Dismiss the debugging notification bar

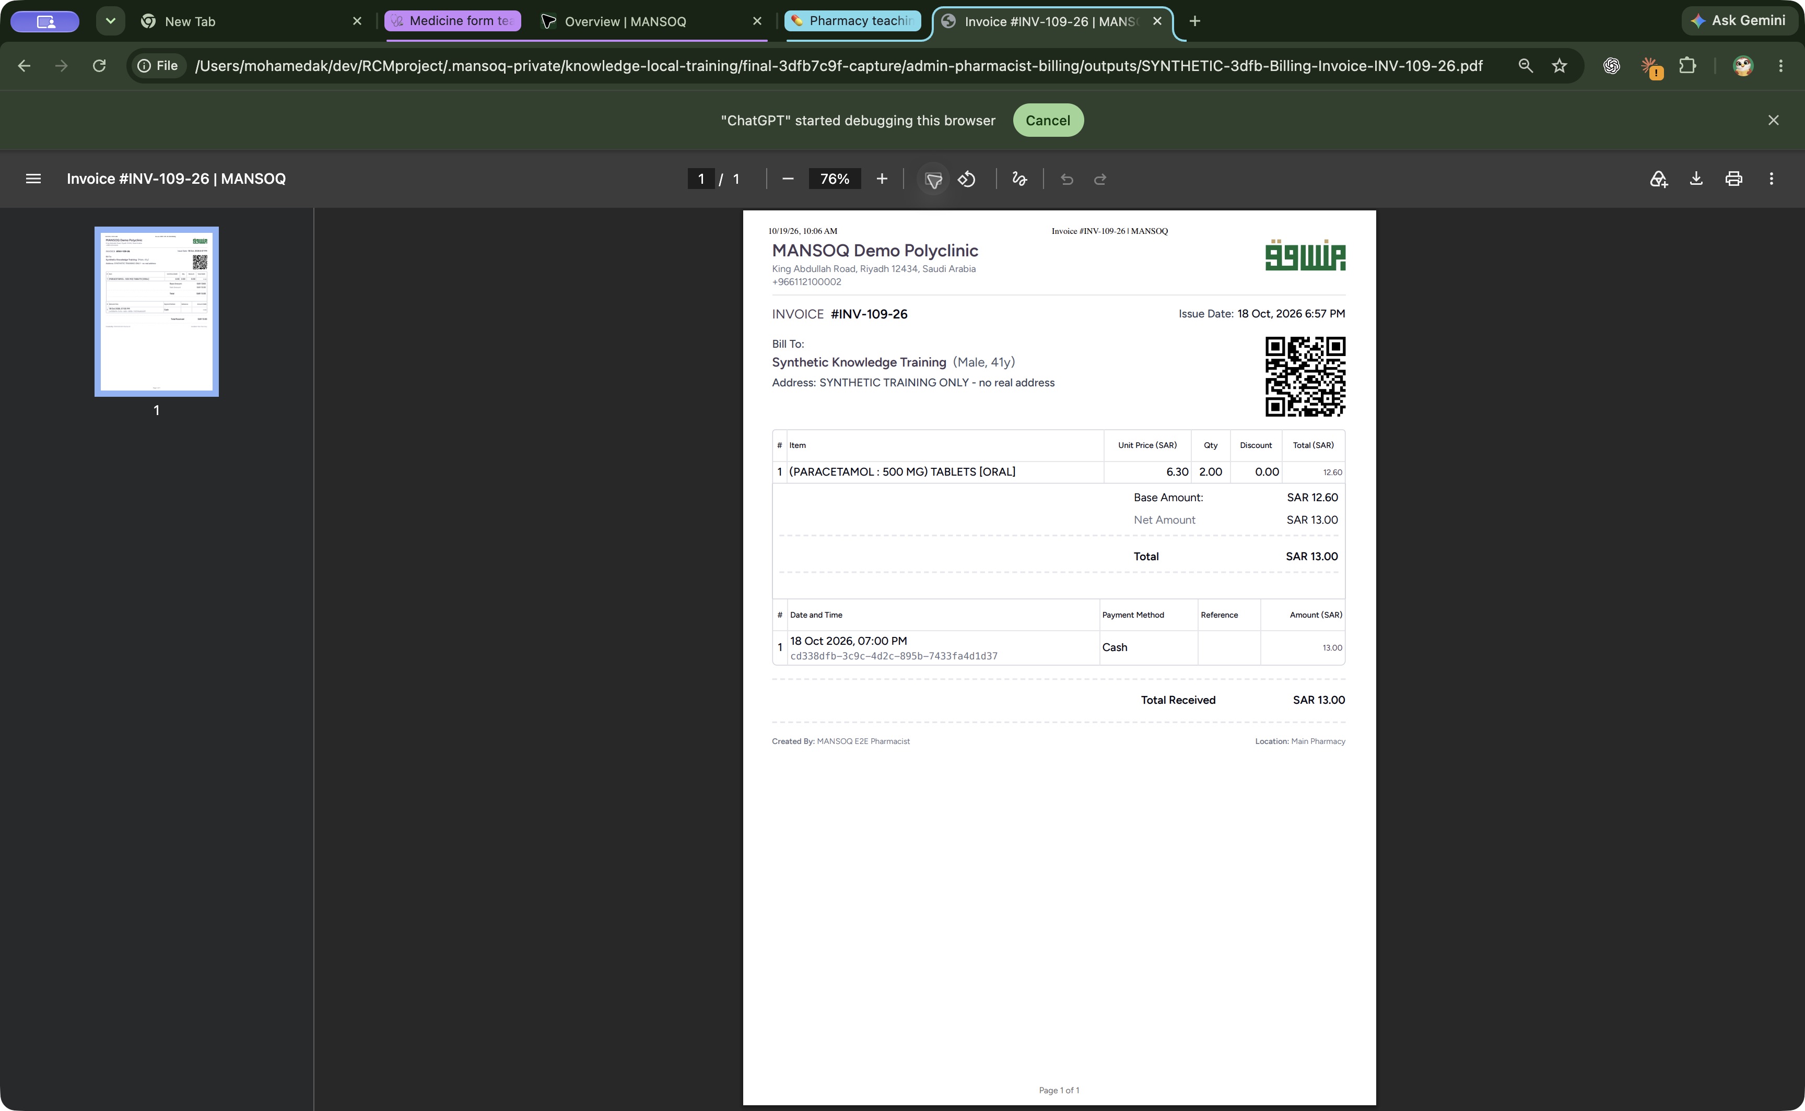click(x=1773, y=120)
